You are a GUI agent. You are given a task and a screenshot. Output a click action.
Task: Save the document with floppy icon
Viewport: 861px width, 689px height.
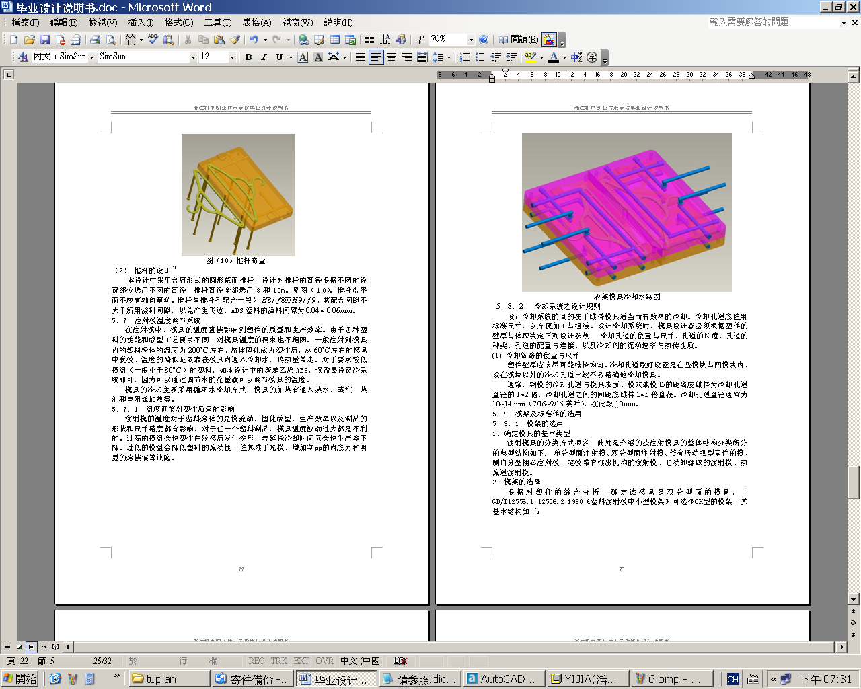45,40
